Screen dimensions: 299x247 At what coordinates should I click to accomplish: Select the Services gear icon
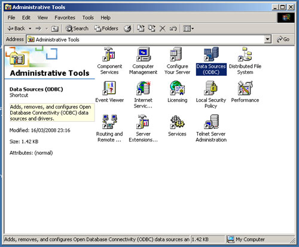click(177, 122)
